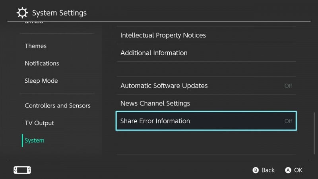Open Intellectual Property Notices
This screenshot has height=179, width=318.
coord(206,35)
